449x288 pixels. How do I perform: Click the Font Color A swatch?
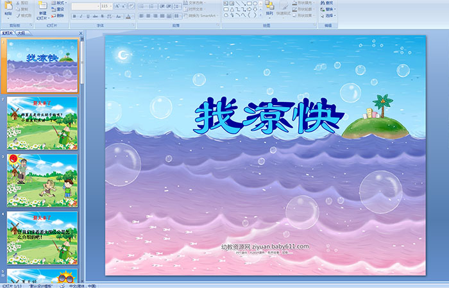tap(128, 16)
